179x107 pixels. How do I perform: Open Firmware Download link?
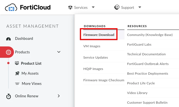[x=99, y=35]
